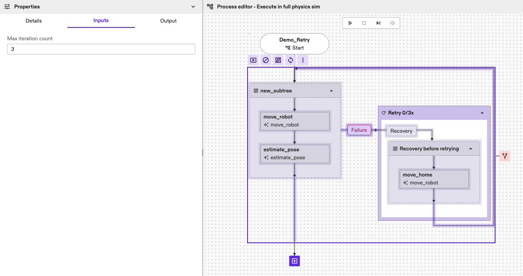The image size is (523, 276).
Task: Collapse the new_subtree node
Action: click(331, 91)
